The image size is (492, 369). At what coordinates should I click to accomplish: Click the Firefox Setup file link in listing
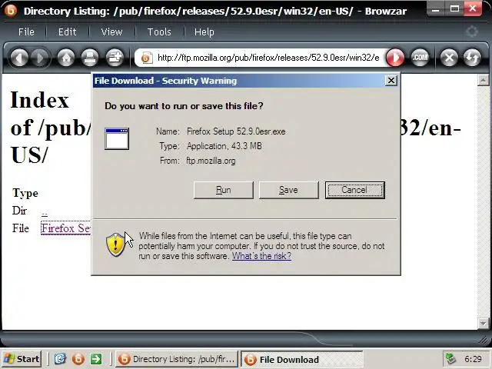tap(66, 228)
